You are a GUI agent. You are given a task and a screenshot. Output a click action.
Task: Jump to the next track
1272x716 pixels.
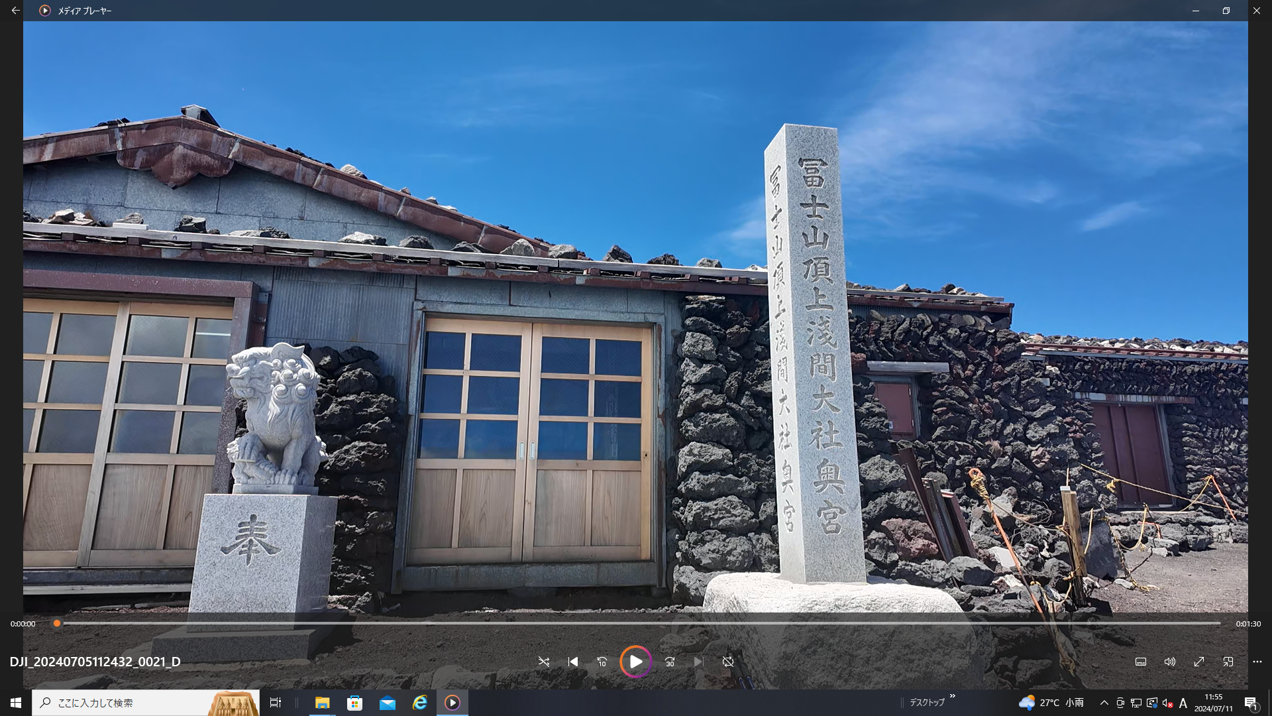click(x=698, y=662)
